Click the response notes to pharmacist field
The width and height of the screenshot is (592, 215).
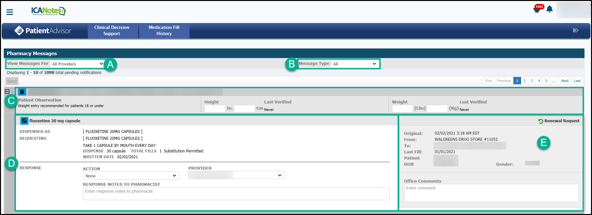(236, 194)
